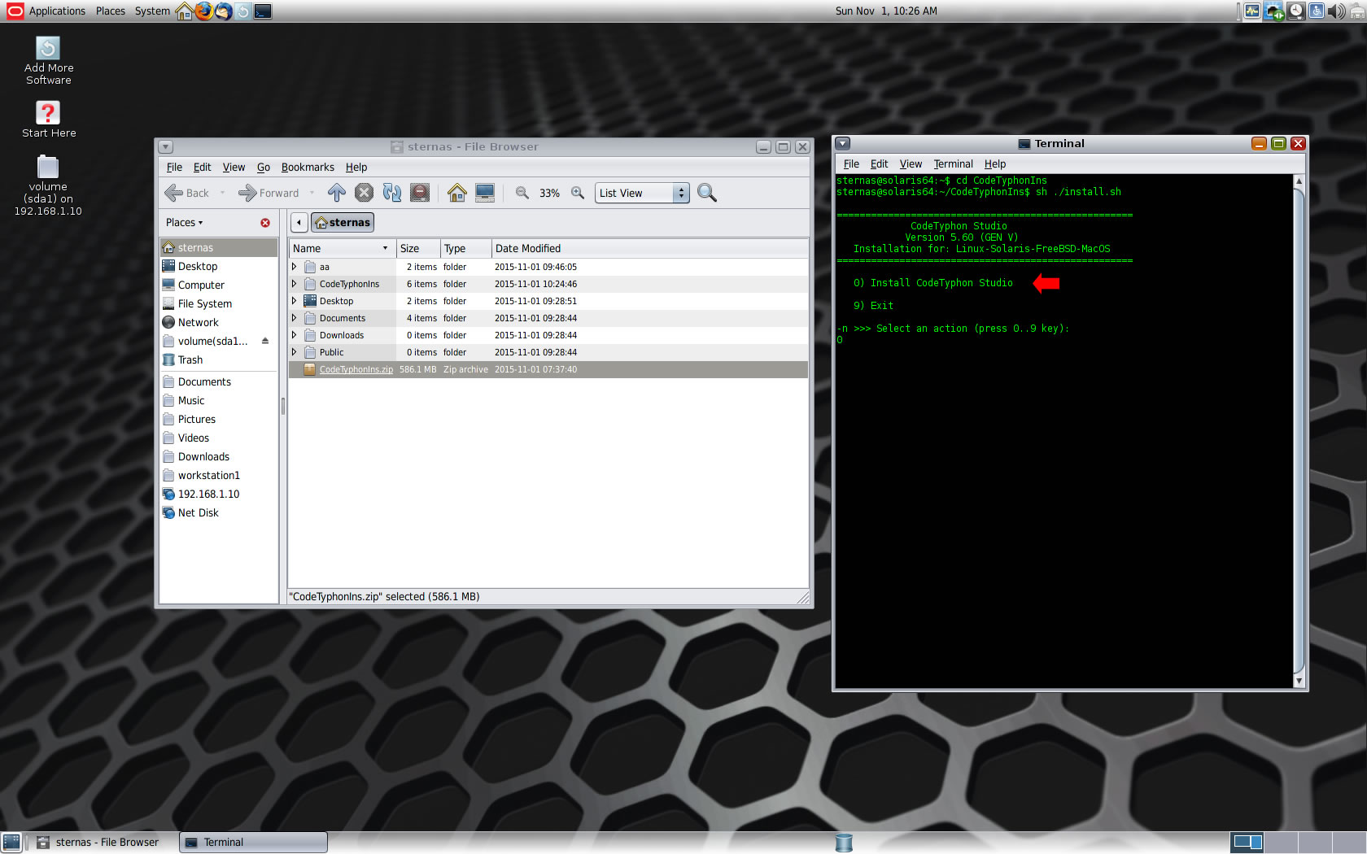Expand the Downloads folder row

point(295,335)
